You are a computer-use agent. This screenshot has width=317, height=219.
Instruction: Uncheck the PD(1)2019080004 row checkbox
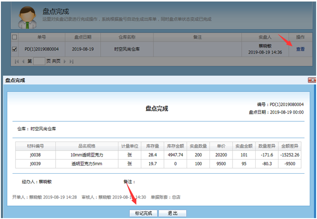(14, 49)
